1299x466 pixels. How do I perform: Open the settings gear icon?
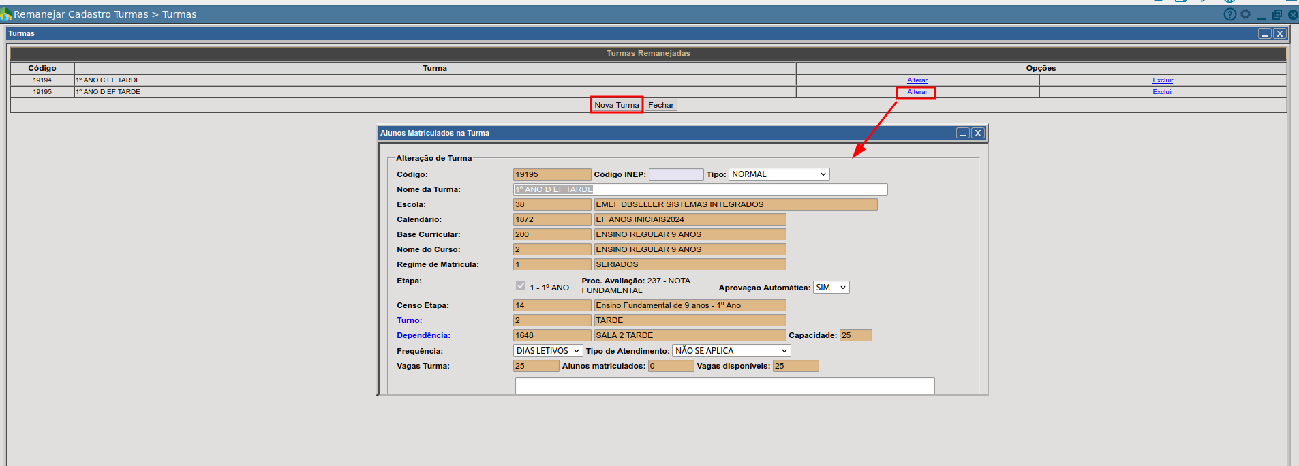pyautogui.click(x=1245, y=14)
